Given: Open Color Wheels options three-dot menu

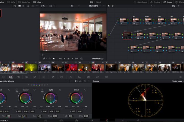Looking at the screenshot, I should click(x=89, y=81).
